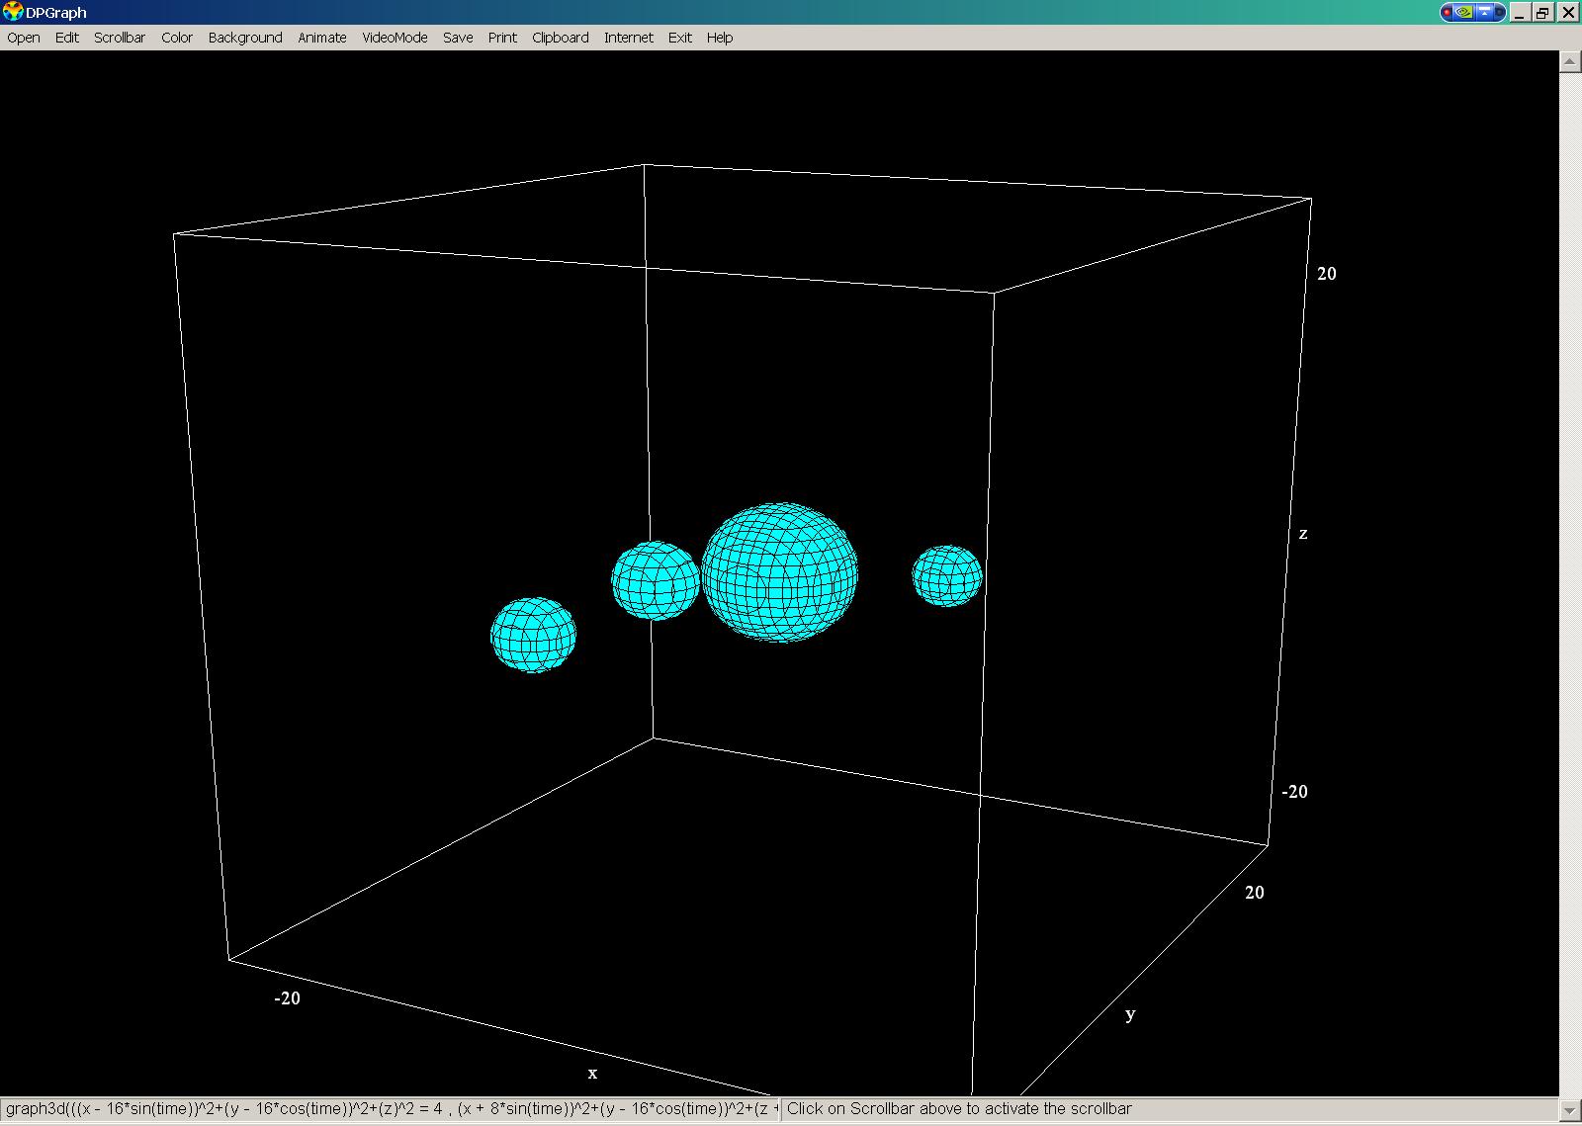Open the VideoMode menu
The image size is (1582, 1126).
coord(395,38)
